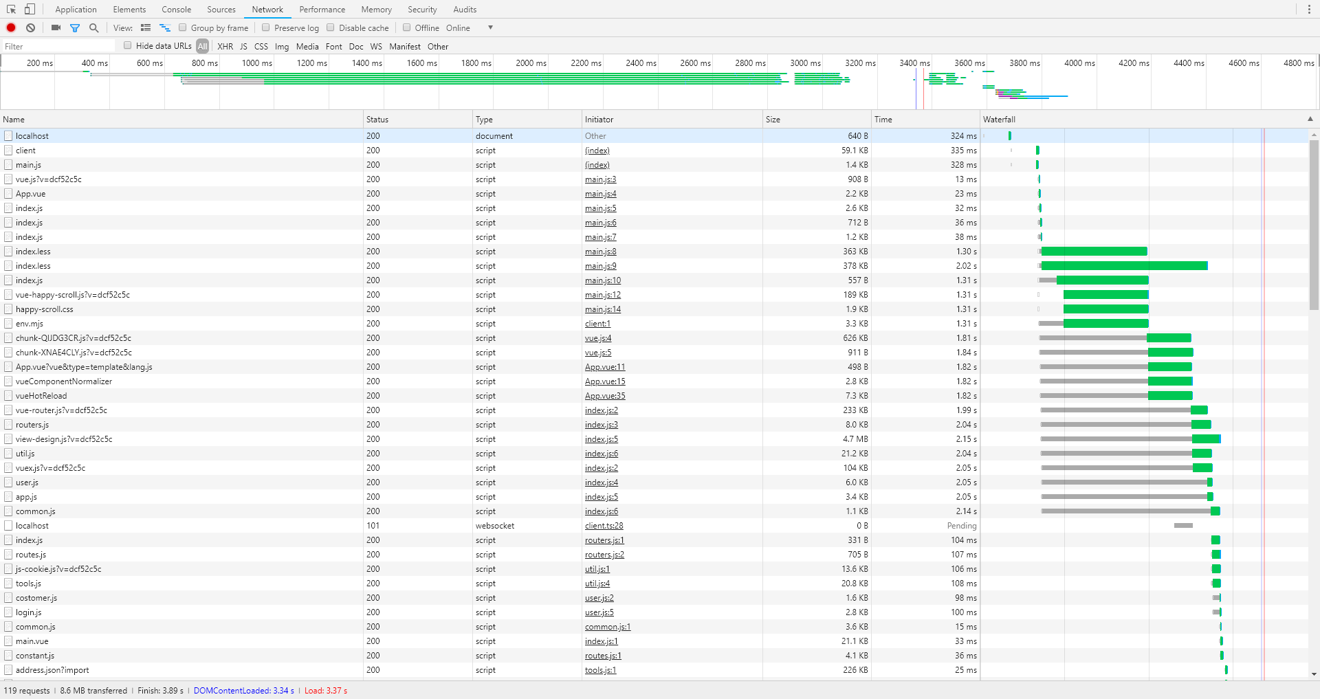
Task: Open the common.js:1 initiator link
Action: (x=608, y=627)
